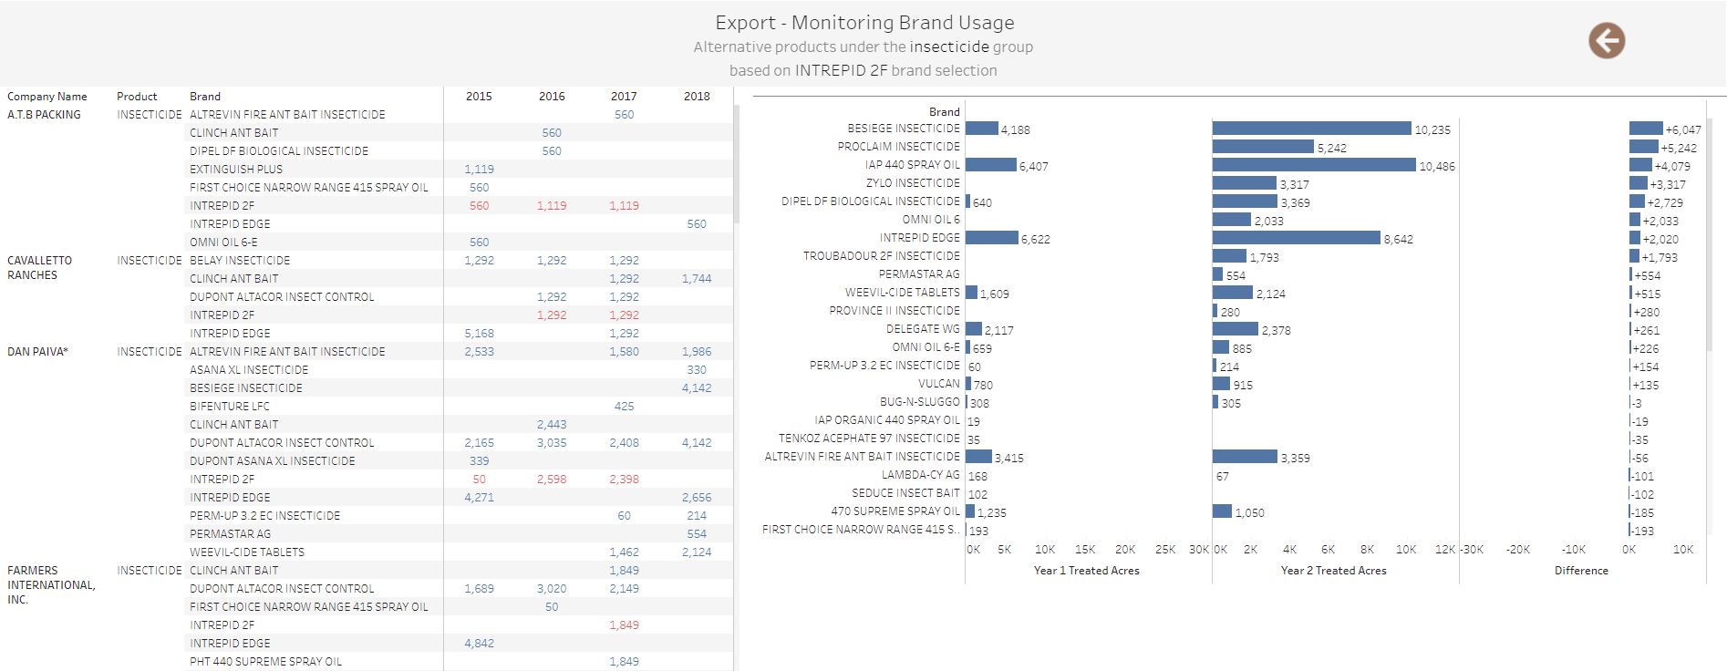The image size is (1727, 671).
Task: Click the WEEVIL-CIDE TABLETS chart label
Action: tap(903, 292)
